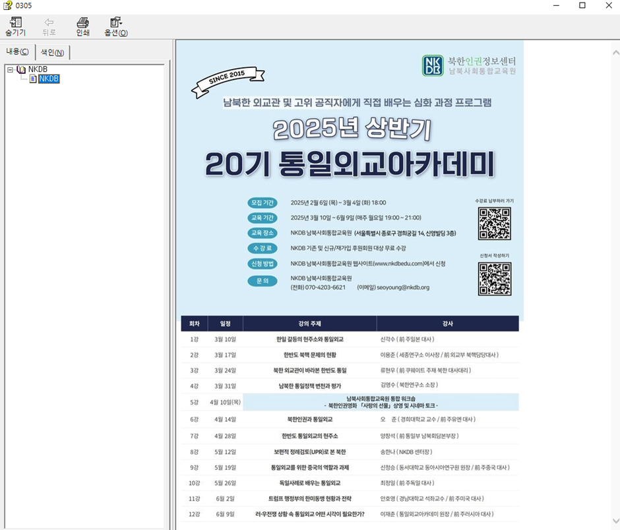Click the 2025년 상반기 headline text

tap(352, 129)
